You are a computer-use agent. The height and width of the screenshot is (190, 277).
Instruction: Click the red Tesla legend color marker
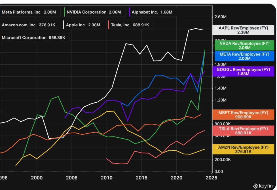109,25
